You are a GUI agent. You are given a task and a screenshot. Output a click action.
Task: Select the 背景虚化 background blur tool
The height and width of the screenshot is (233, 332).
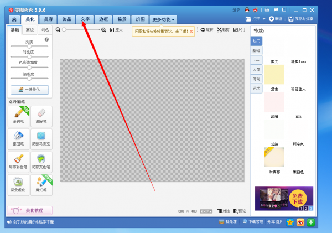point(19,185)
